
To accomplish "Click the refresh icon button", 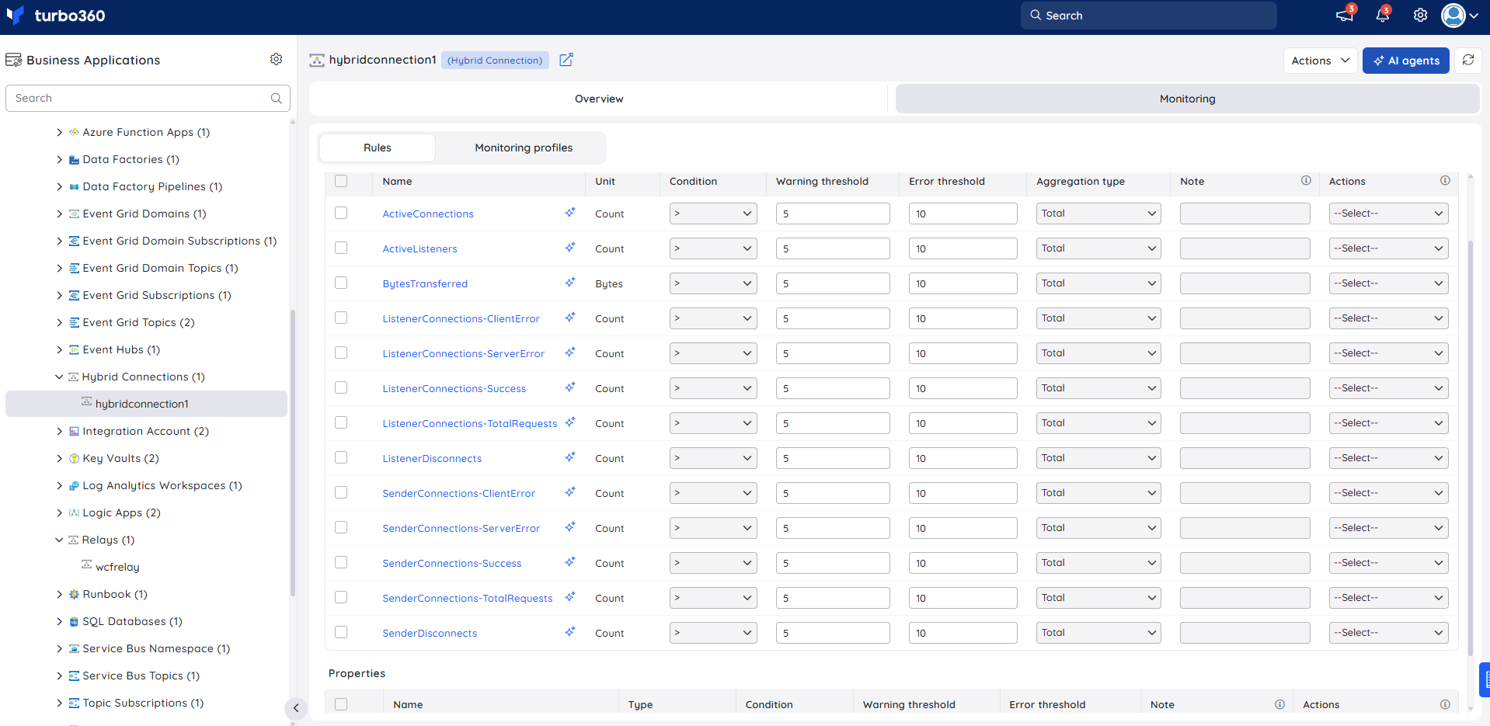I will pyautogui.click(x=1468, y=61).
